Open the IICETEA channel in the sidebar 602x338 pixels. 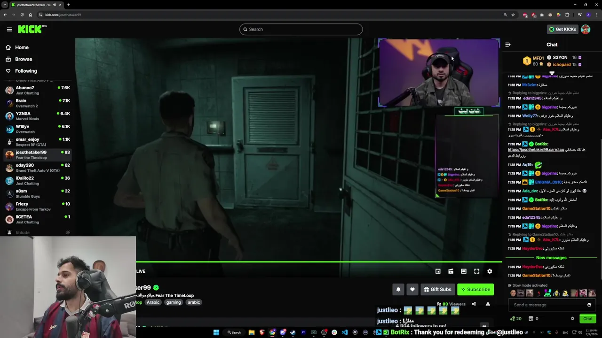click(38, 219)
